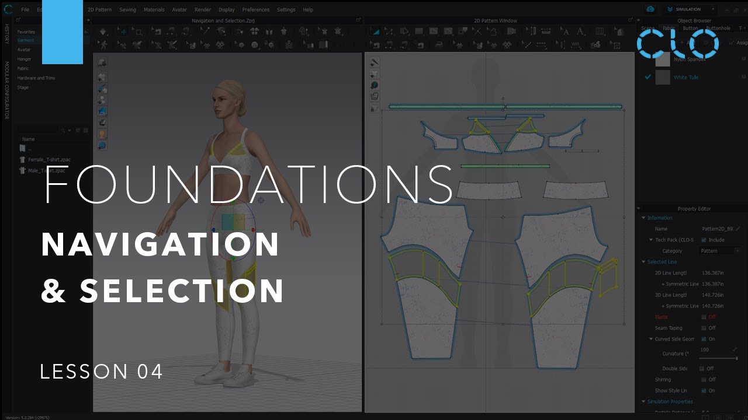The width and height of the screenshot is (748, 420).
Task: Switch to Buttonhole tab in Object Browser
Action: pyautogui.click(x=718, y=28)
